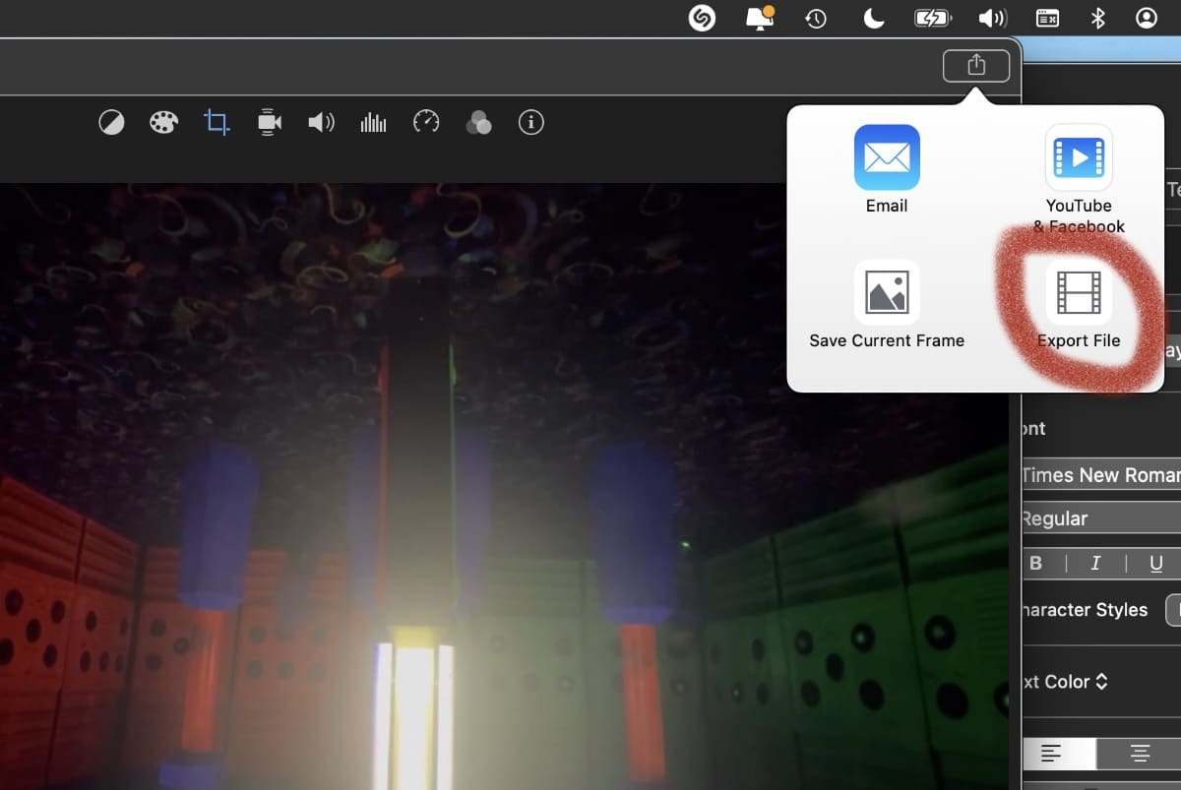Viewport: 1181px width, 790px height.
Task: Toggle italic text style
Action: point(1095,564)
